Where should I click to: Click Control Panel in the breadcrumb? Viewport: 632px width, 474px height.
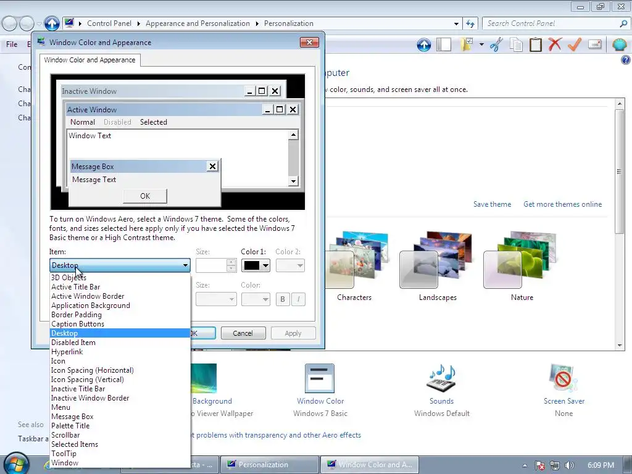[x=109, y=23]
